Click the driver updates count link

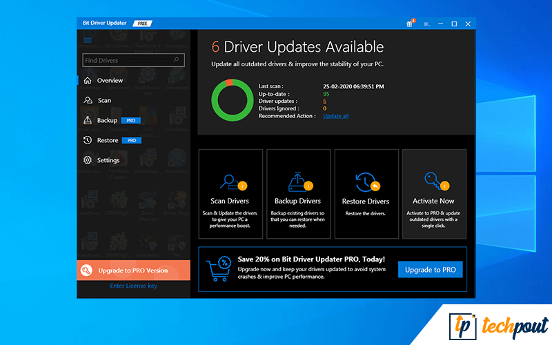(x=324, y=101)
